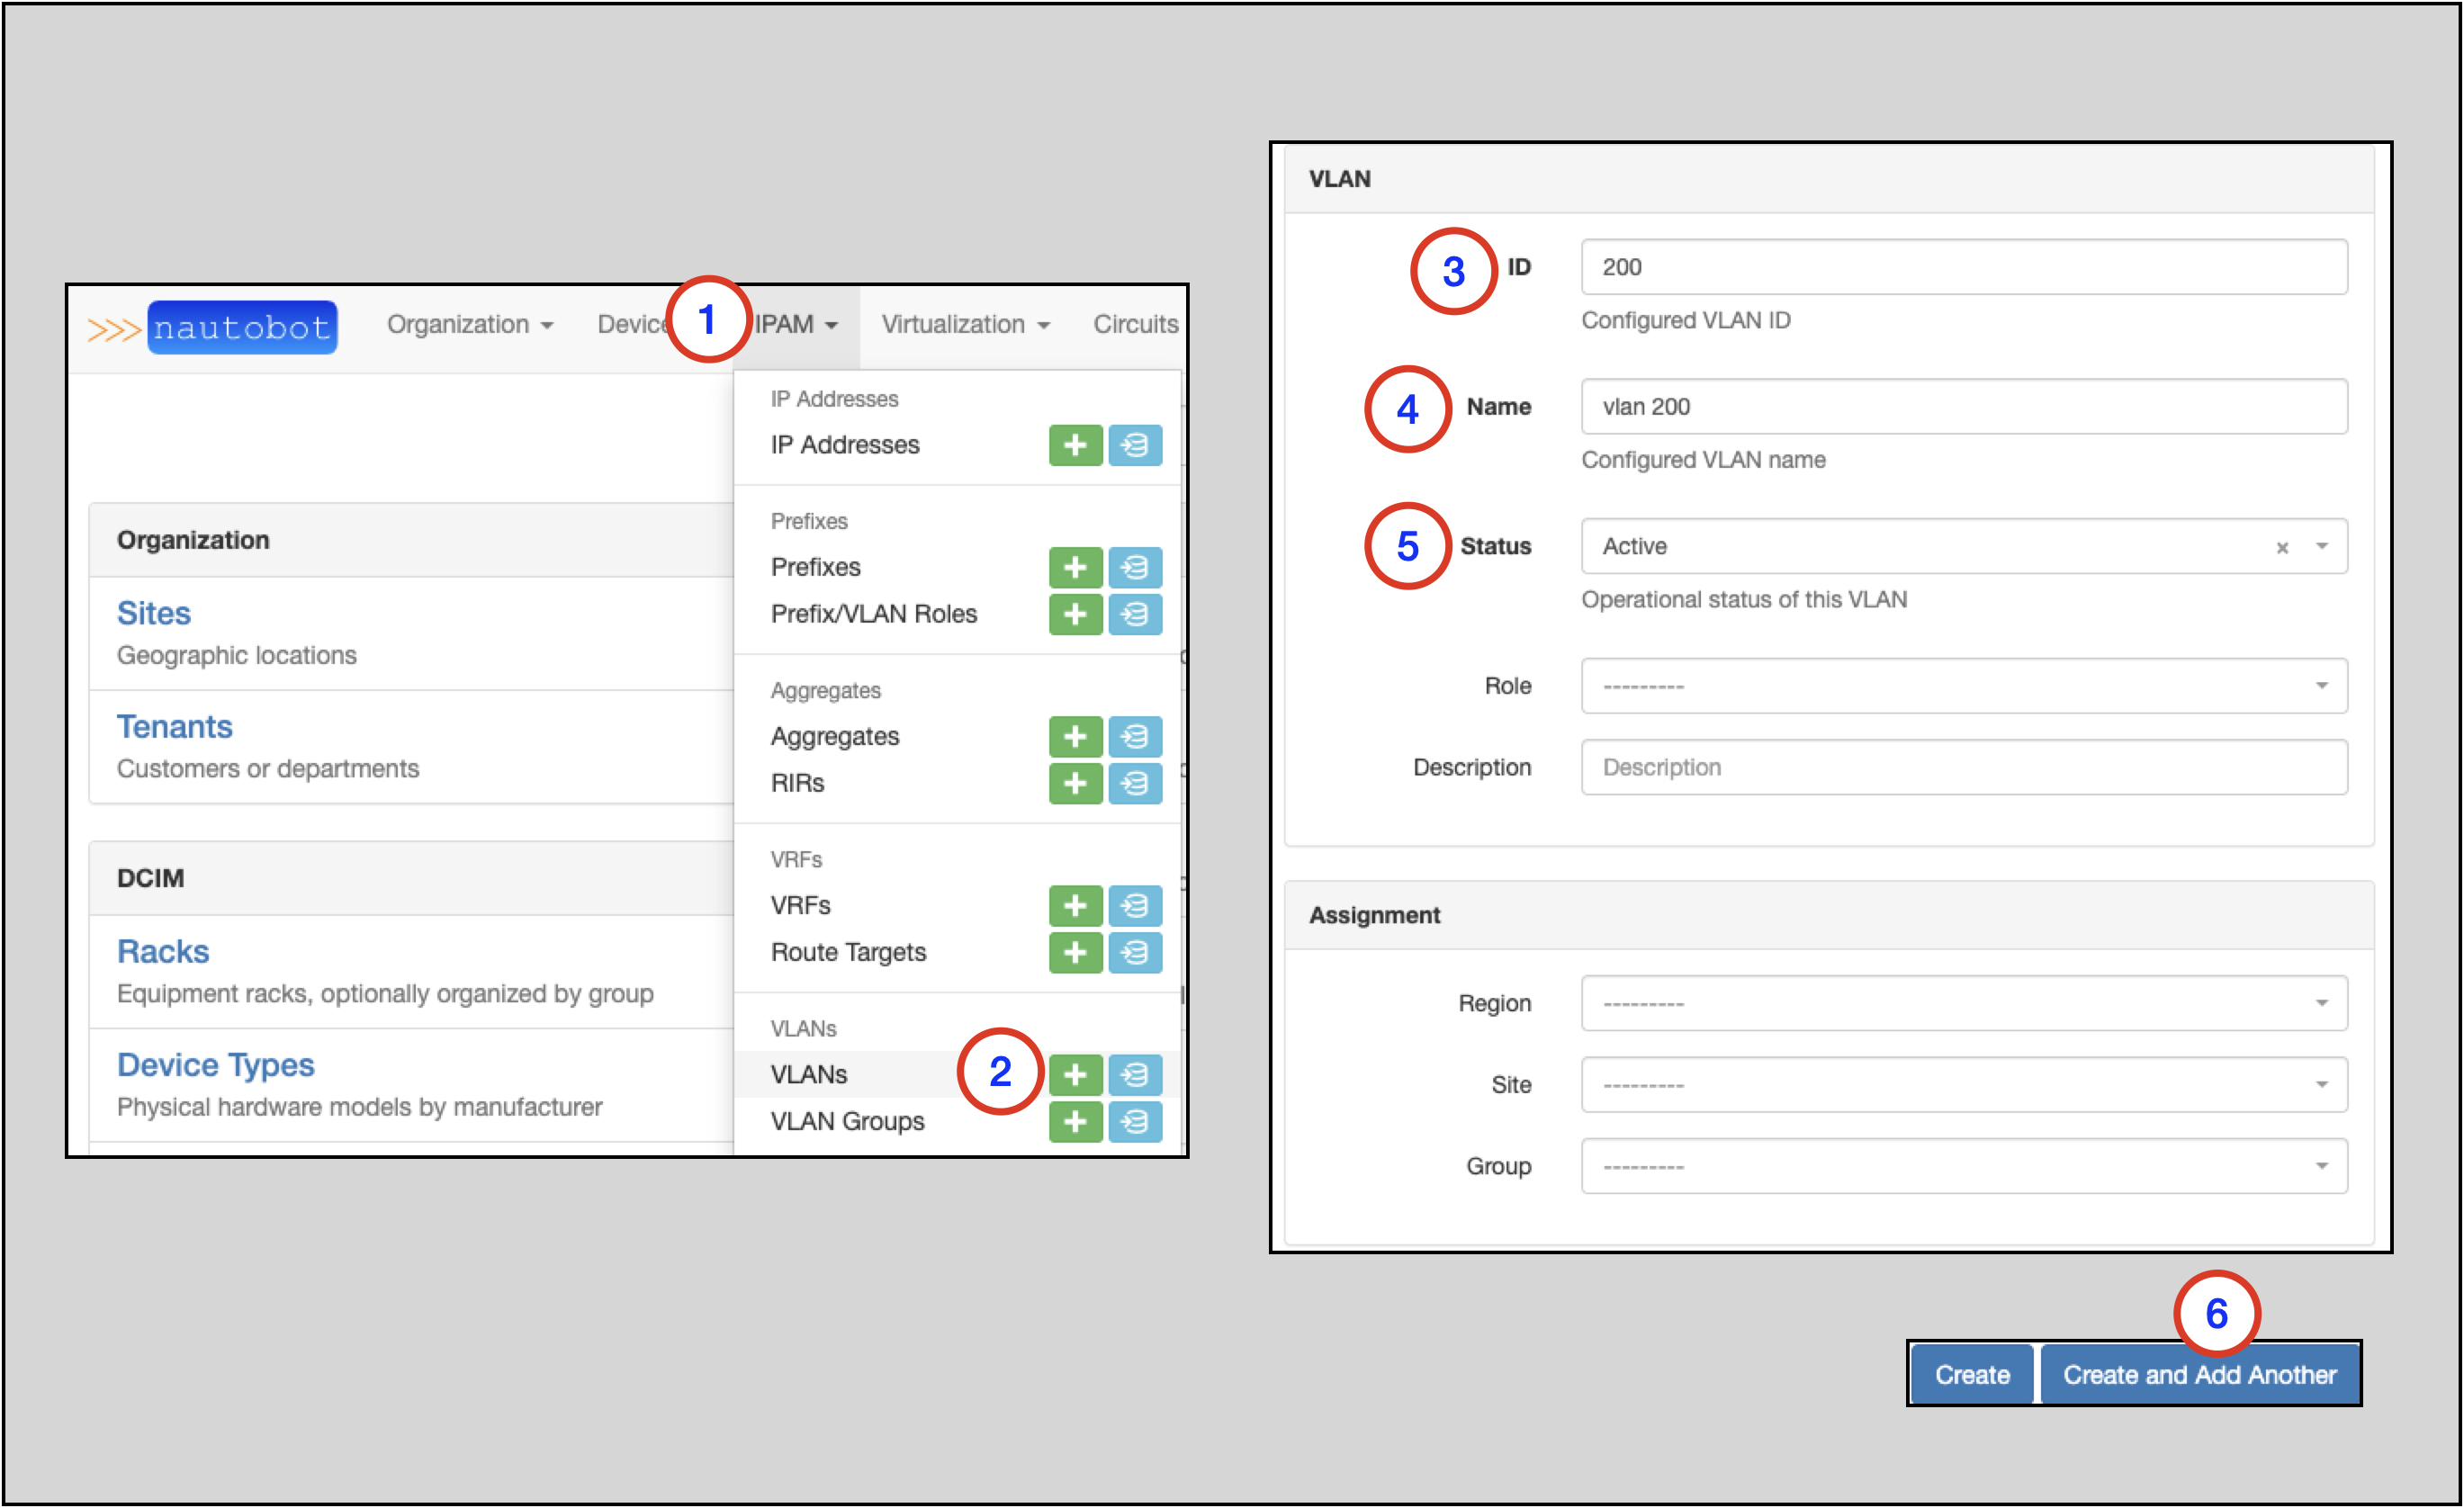Image resolution: width=2464 pixels, height=1508 pixels.
Task: Open the Organization menu
Action: click(x=469, y=324)
